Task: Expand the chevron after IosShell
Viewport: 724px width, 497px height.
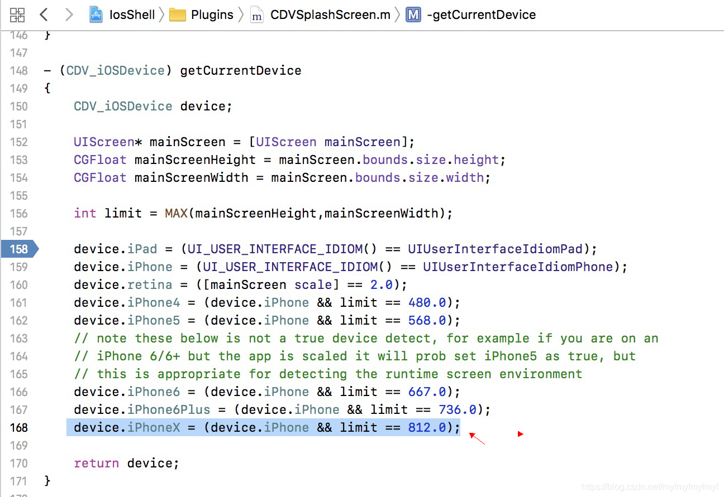Action: point(162,15)
